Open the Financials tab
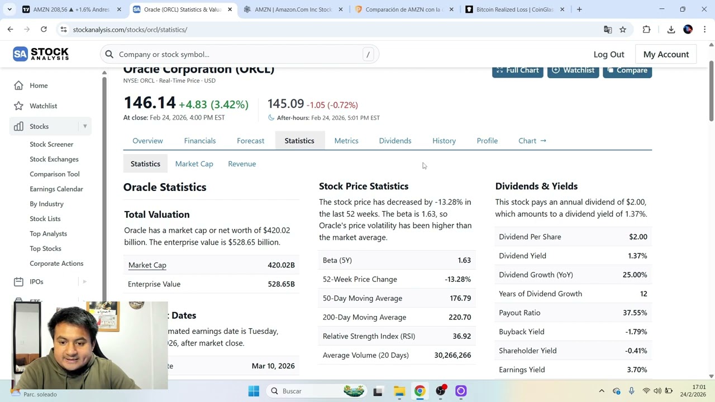Image resolution: width=715 pixels, height=402 pixels. coord(200,141)
